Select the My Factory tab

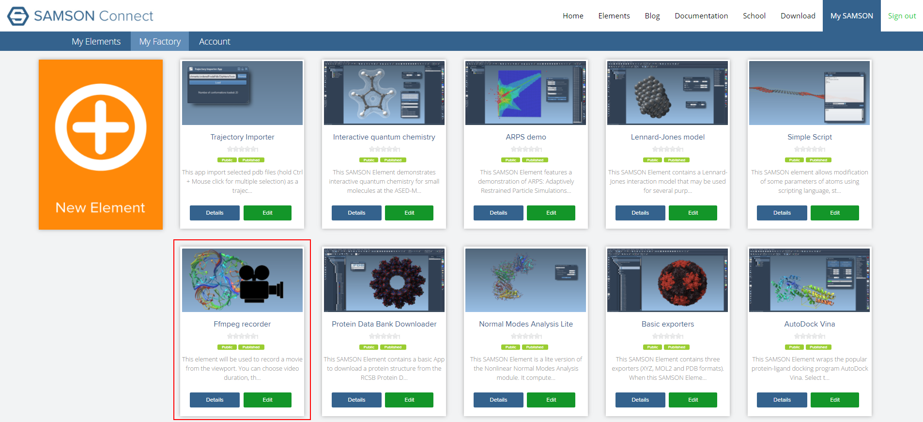pyautogui.click(x=160, y=42)
